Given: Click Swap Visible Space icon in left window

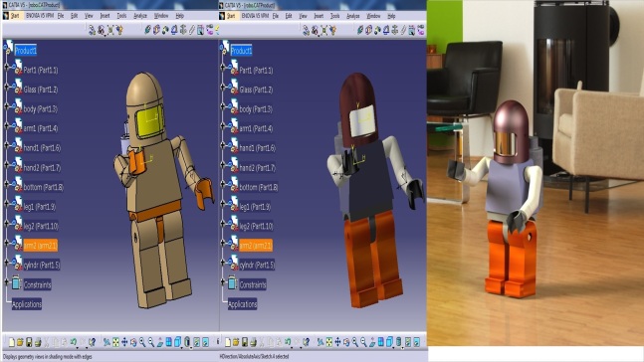Looking at the screenshot, I should pyautogui.click(x=205, y=342).
